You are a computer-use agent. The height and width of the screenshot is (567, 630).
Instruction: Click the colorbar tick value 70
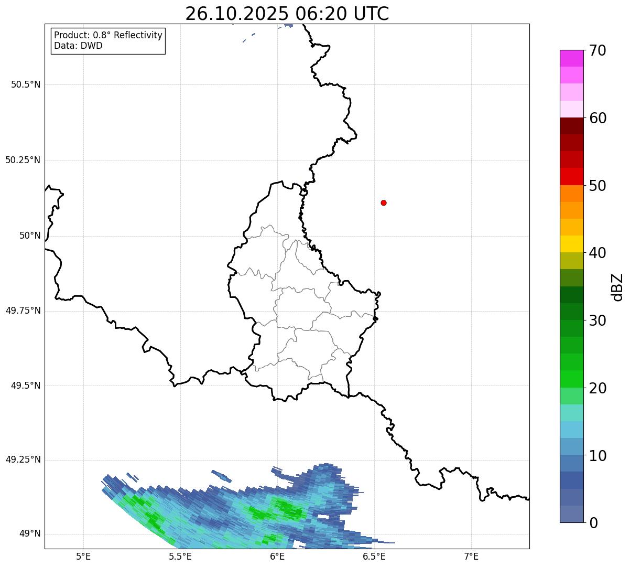(598, 51)
